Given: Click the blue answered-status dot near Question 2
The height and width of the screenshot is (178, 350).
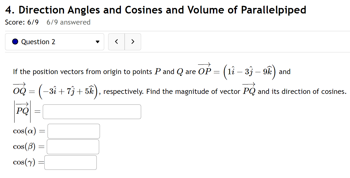Looking at the screenshot, I should pyautogui.click(x=15, y=42).
